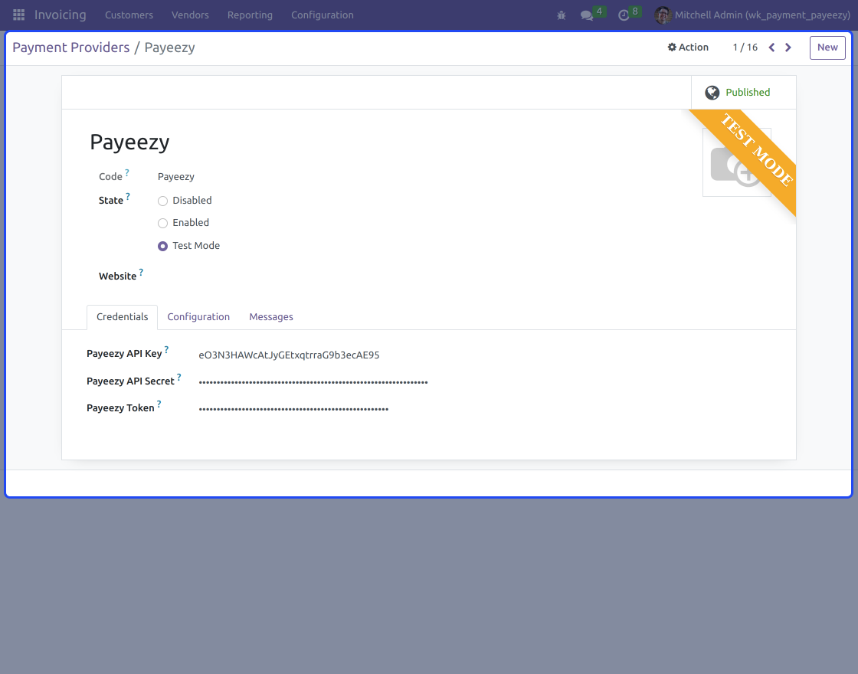The image size is (858, 674).
Task: Open Mitchell Admin user menu
Action: (x=752, y=15)
